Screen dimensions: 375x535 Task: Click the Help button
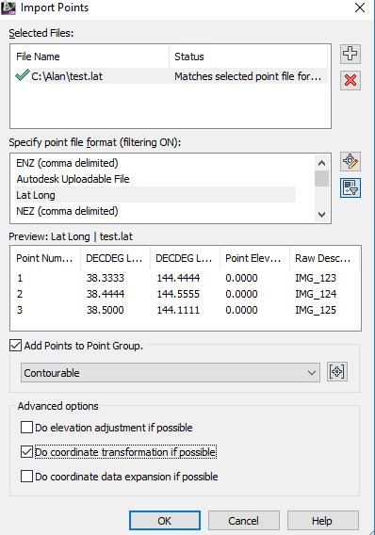point(322,521)
